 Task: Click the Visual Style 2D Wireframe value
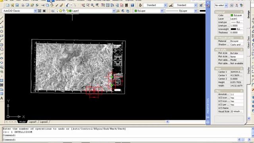[237, 112]
